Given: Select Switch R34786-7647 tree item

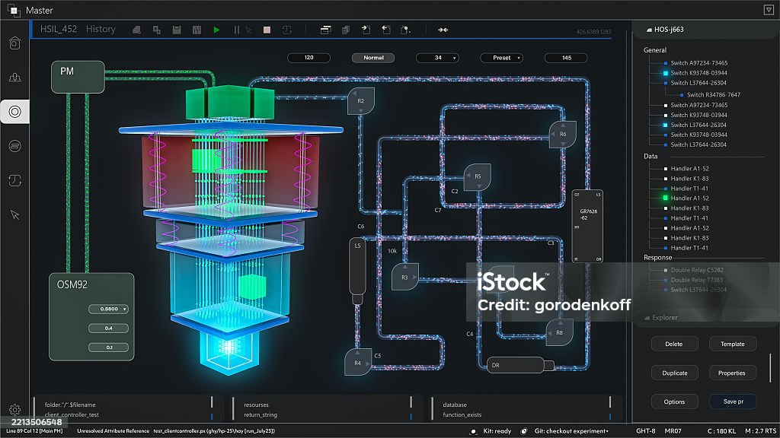Looking at the screenshot, I should point(713,95).
